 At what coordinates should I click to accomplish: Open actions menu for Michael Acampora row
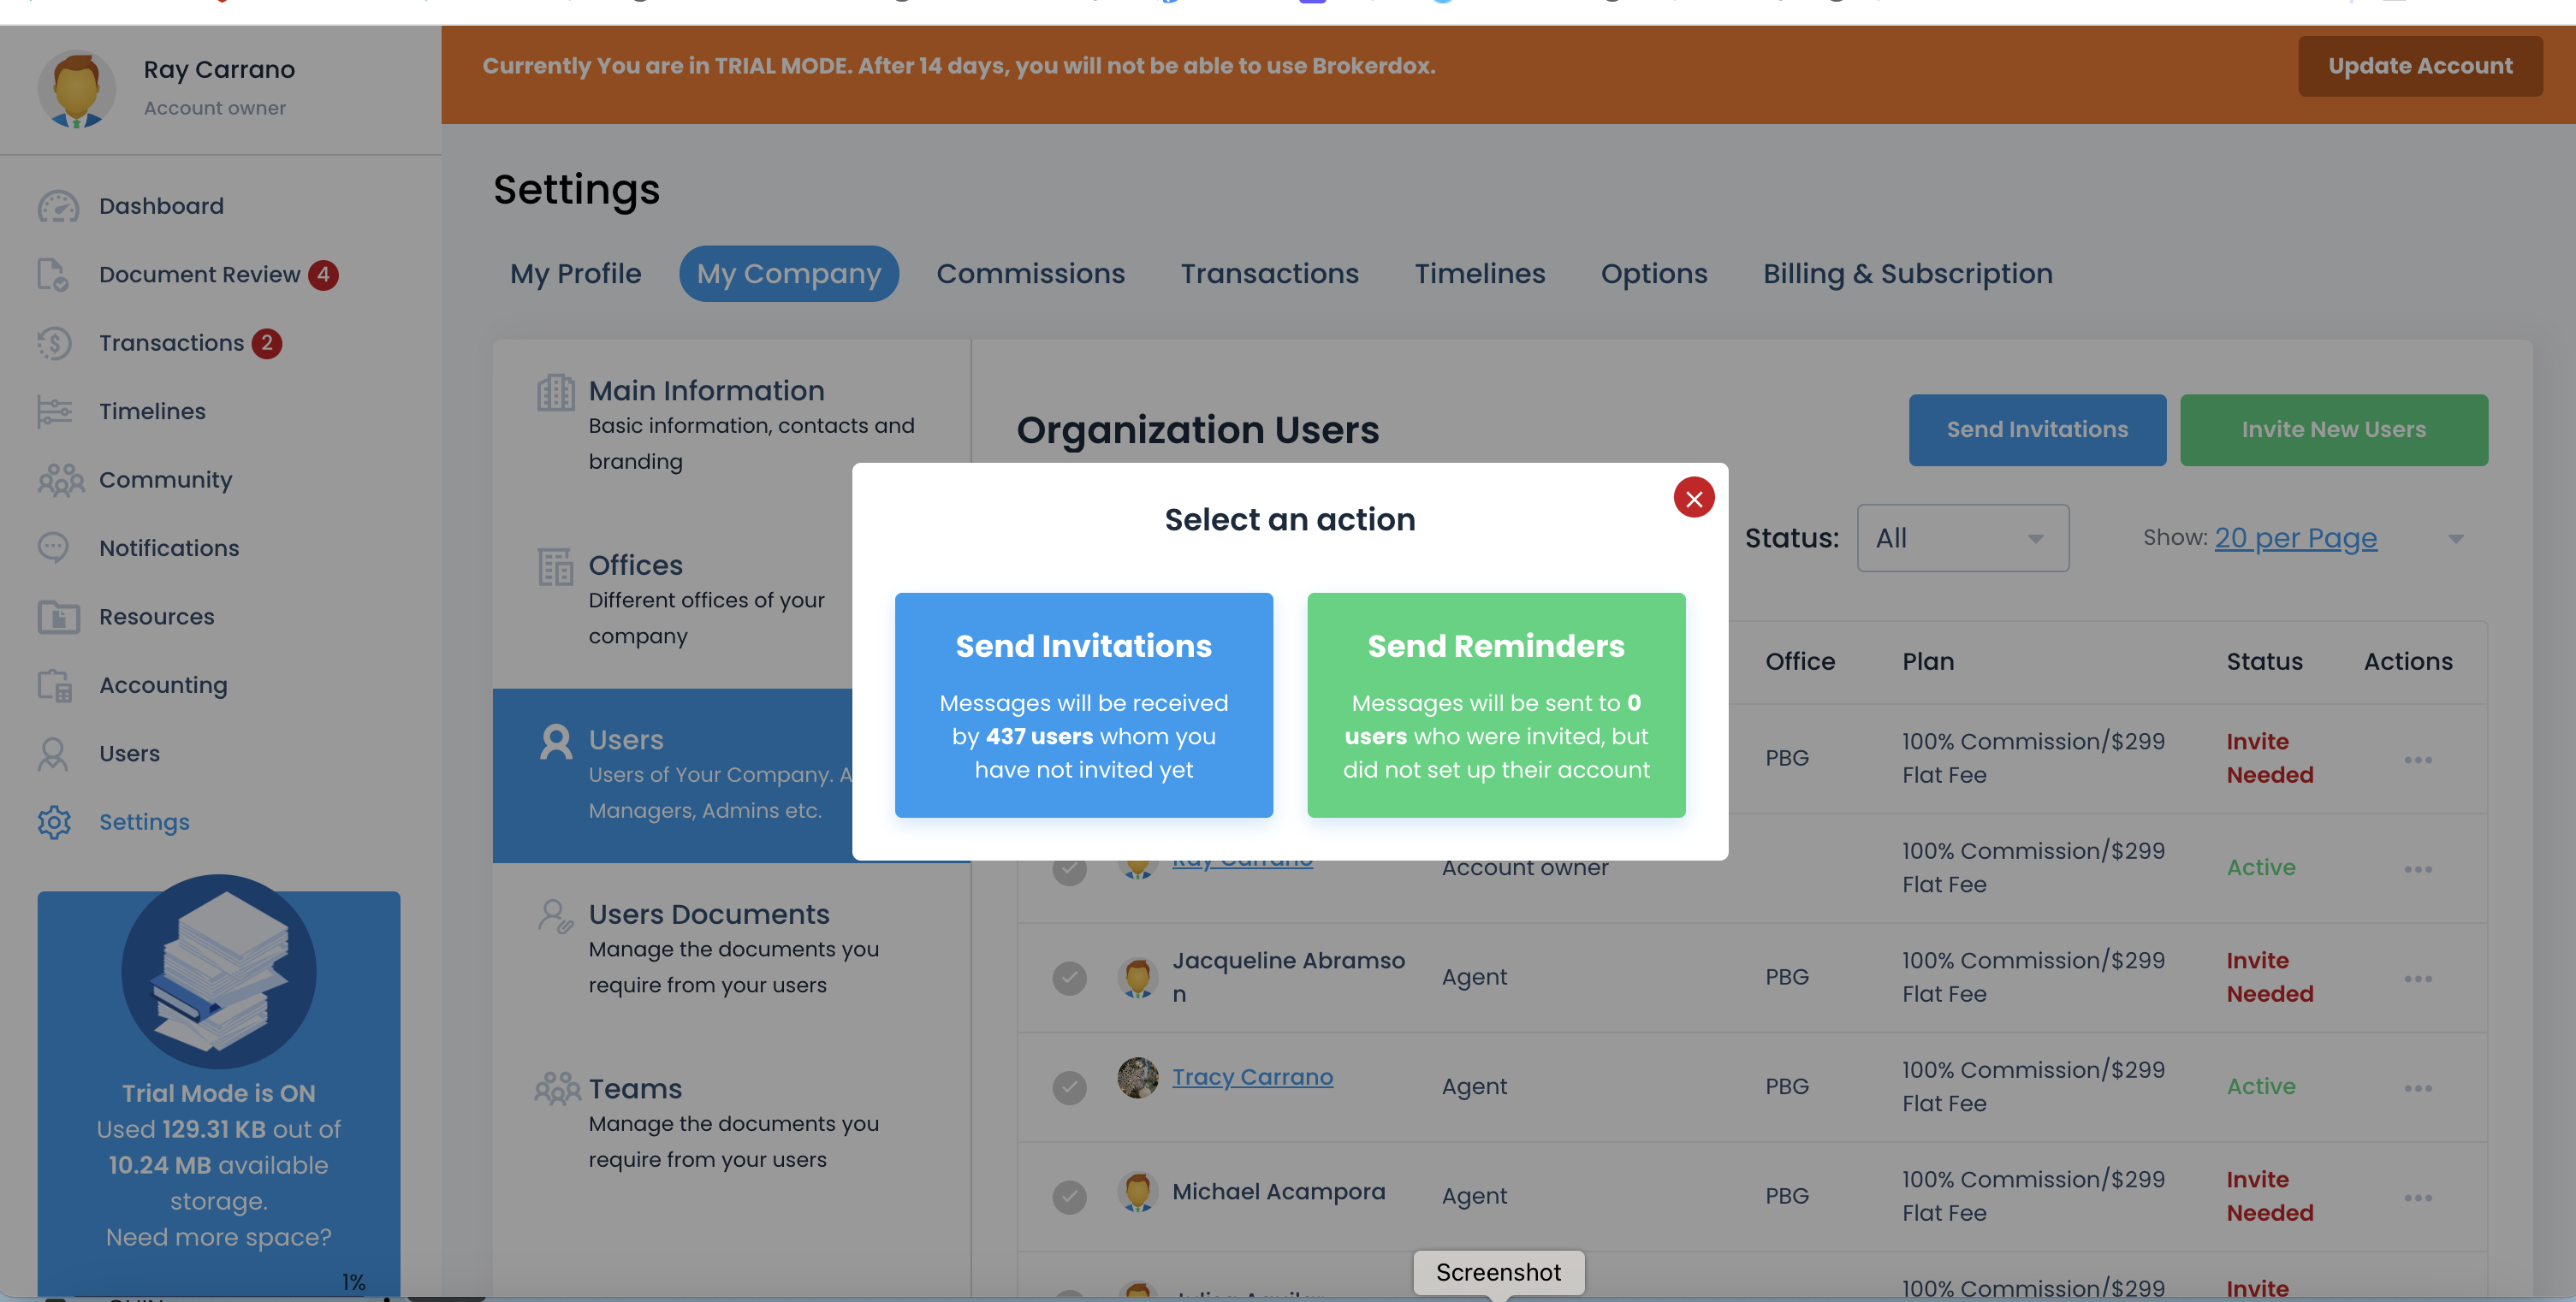click(x=2417, y=1197)
